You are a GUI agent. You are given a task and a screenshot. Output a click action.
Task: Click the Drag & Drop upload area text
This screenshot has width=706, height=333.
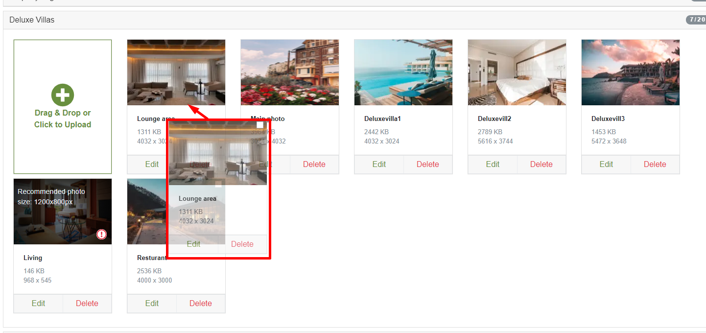coord(63,119)
